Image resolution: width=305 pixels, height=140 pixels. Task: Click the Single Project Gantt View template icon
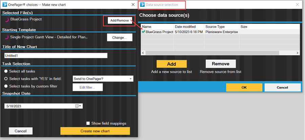pyautogui.click(x=7, y=37)
